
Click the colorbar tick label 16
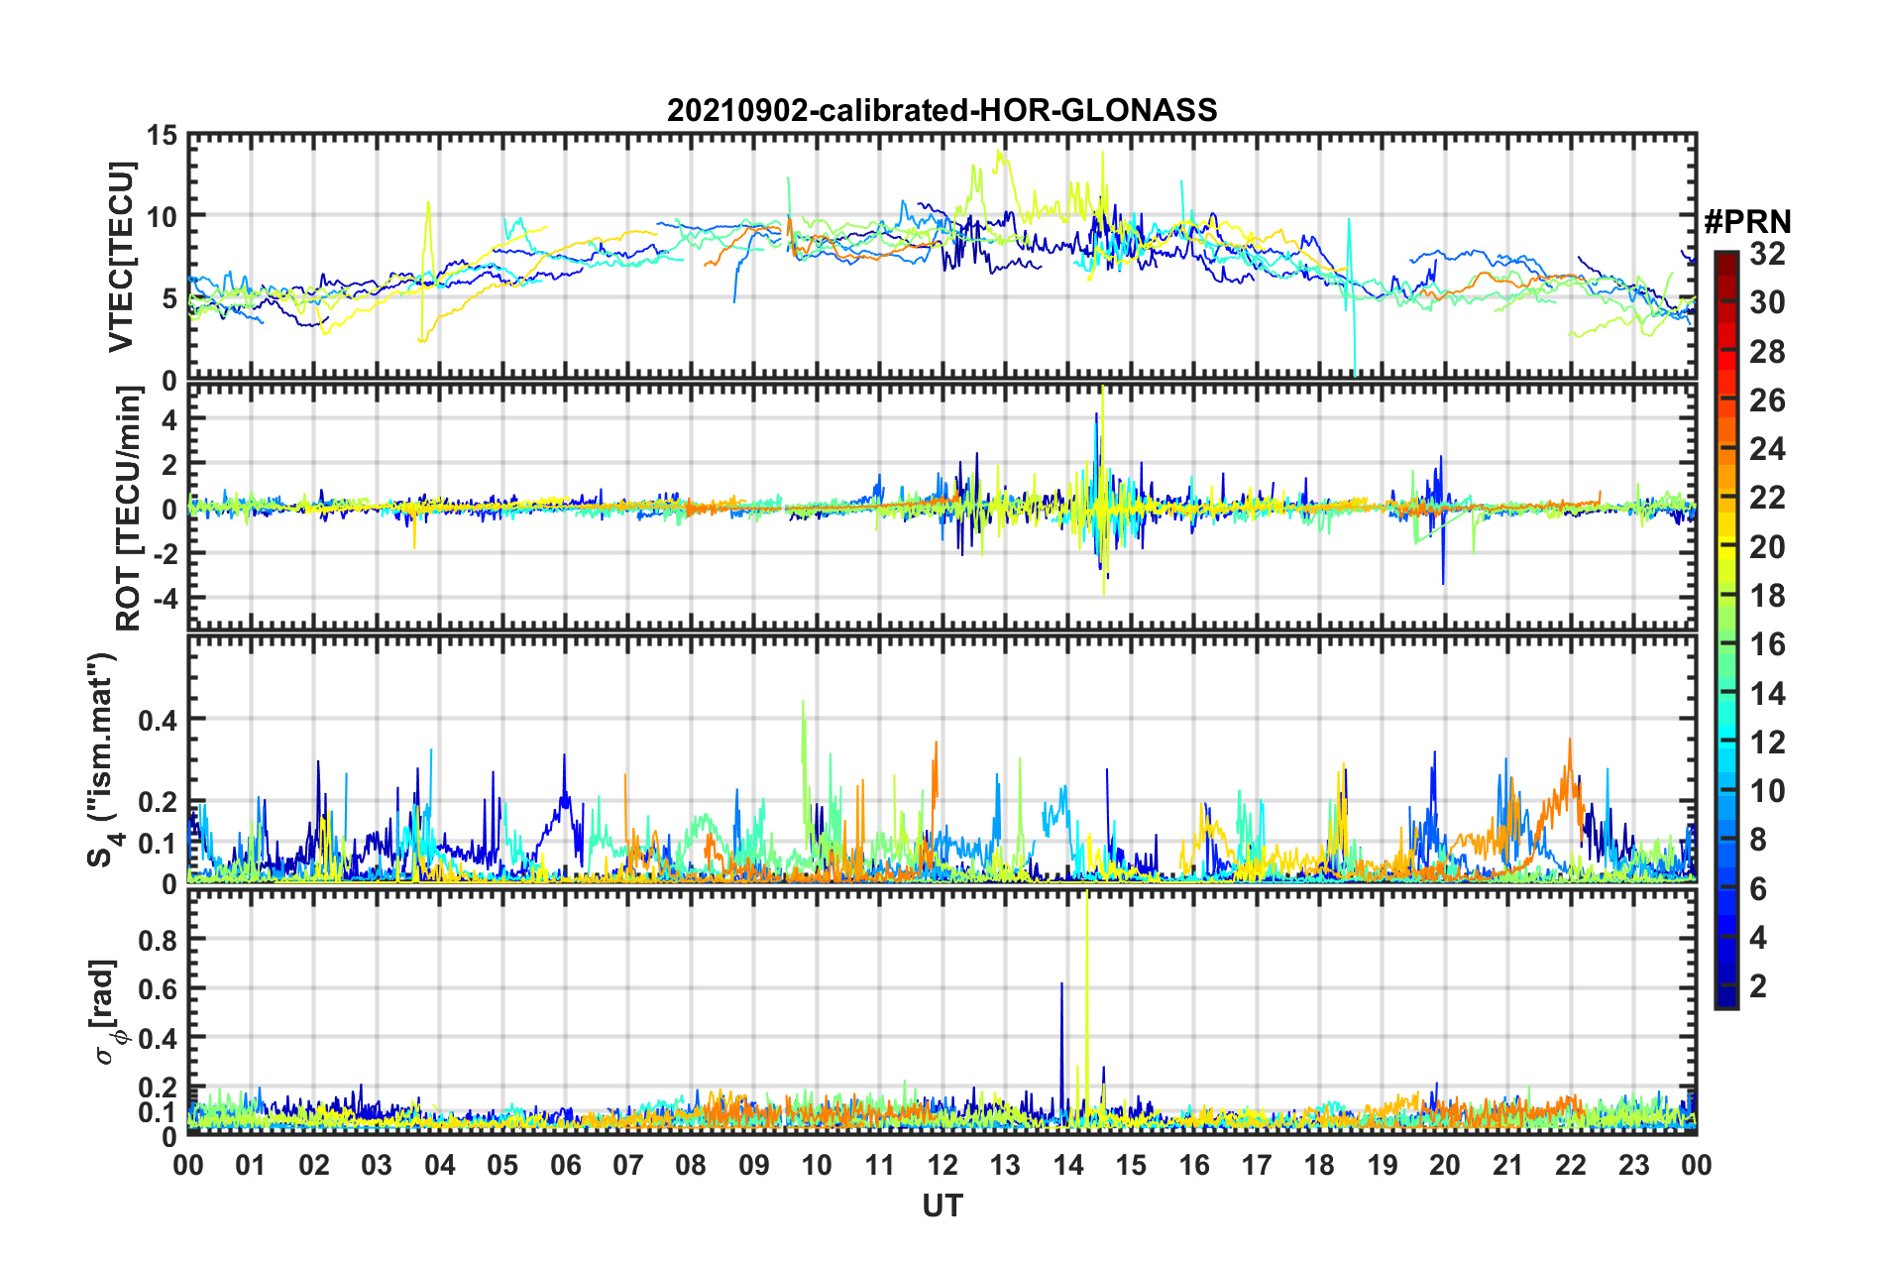pos(1766,645)
